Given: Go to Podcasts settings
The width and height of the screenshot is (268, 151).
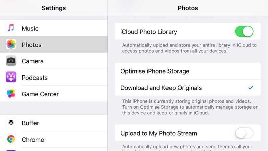Looking at the screenshot, I should pyautogui.click(x=35, y=78).
